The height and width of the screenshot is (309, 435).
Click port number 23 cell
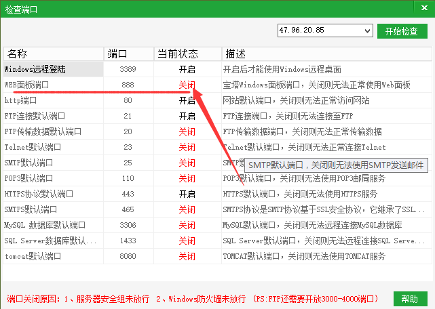129,147
